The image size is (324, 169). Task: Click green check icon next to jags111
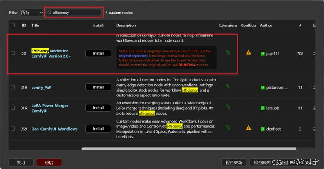[x=262, y=54]
